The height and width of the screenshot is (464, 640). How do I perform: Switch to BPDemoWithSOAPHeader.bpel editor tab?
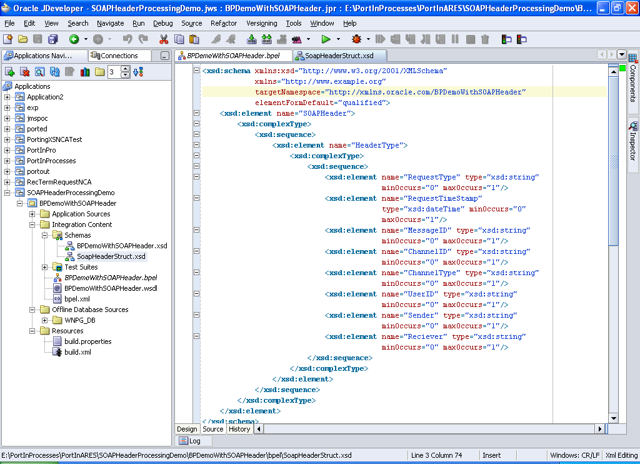click(234, 56)
